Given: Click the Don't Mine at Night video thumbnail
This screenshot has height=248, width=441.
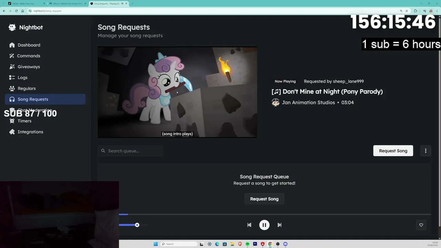Looking at the screenshot, I should pyautogui.click(x=177, y=92).
